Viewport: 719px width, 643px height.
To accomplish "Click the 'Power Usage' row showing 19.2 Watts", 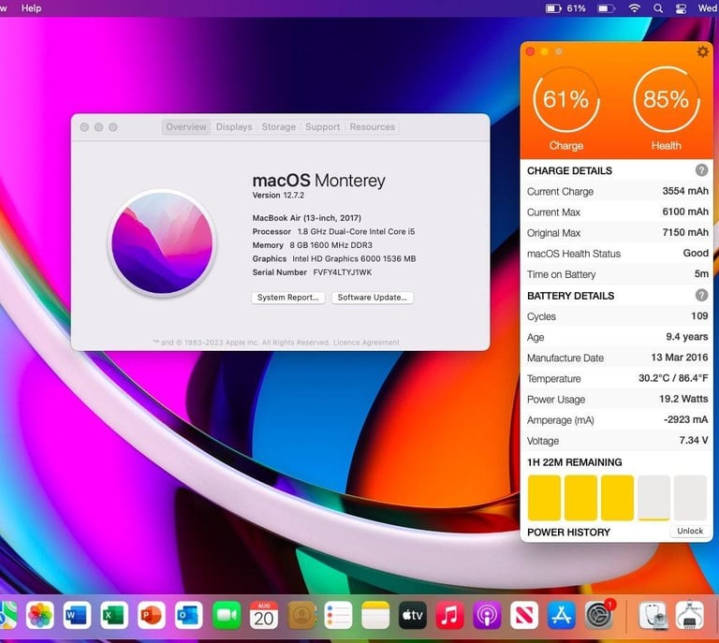I will tap(617, 399).
